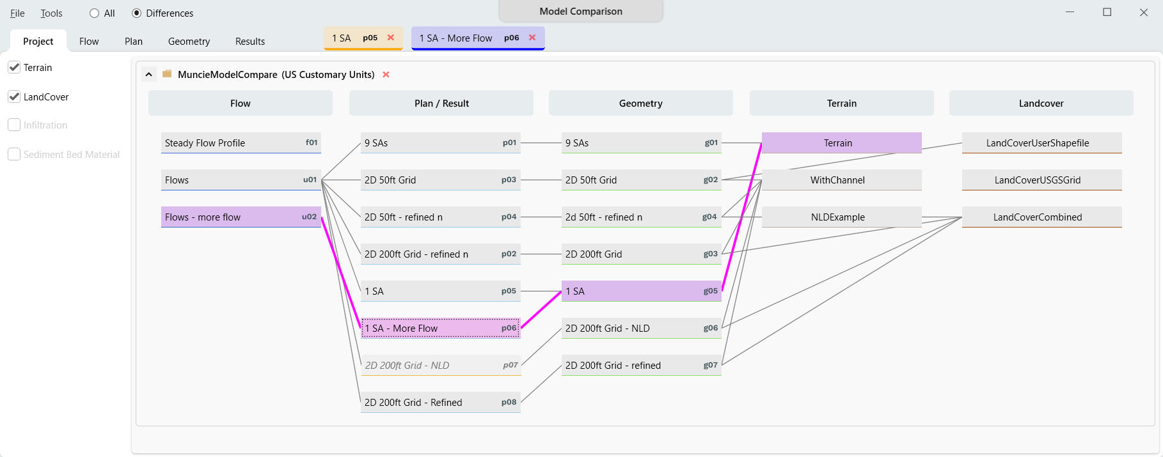Click the MuncieModelCompare folder icon

[167, 74]
